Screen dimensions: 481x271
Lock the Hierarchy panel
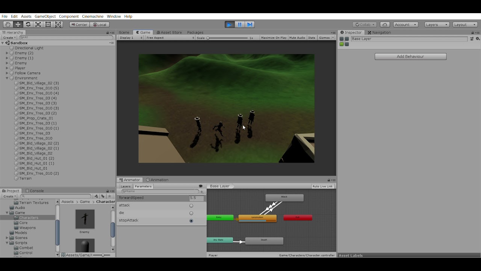tap(107, 33)
